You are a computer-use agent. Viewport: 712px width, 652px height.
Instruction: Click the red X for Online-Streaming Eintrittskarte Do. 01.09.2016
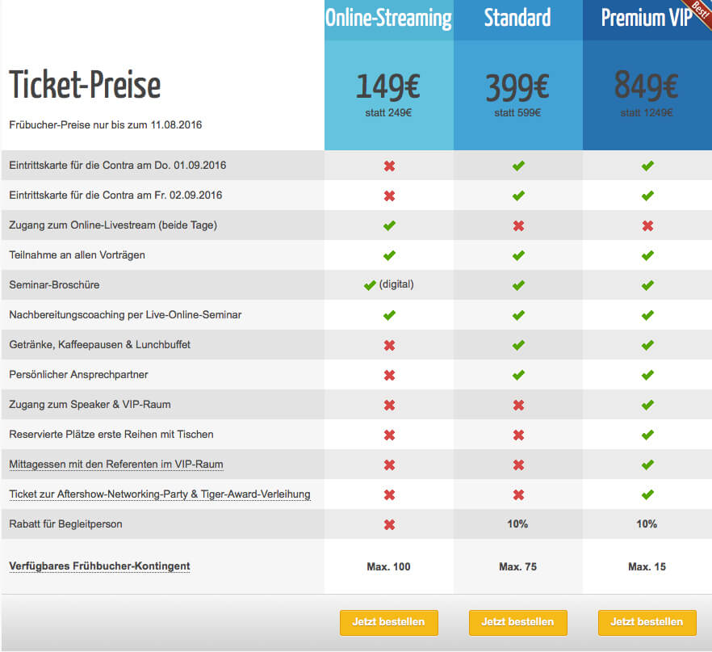(x=389, y=166)
